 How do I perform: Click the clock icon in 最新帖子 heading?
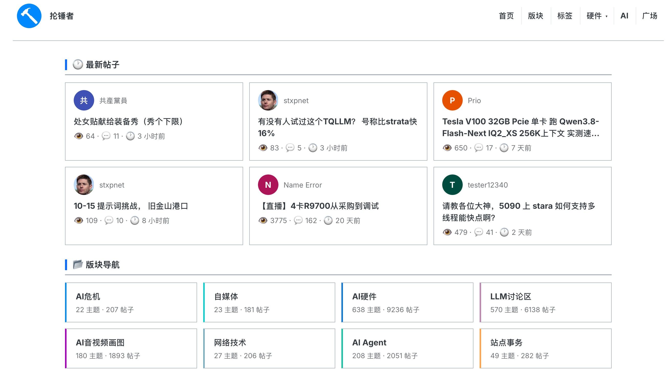[x=78, y=64]
